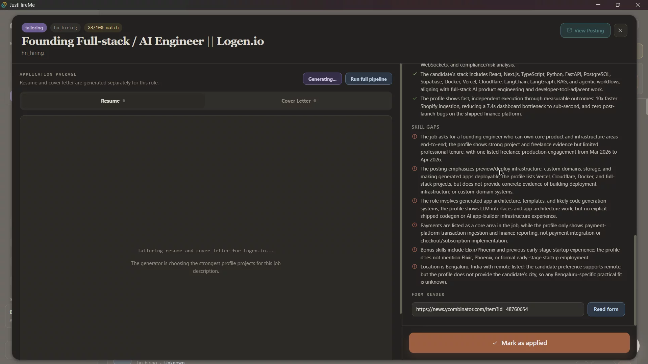
Task: Click Mark as applied button
Action: pyautogui.click(x=519, y=343)
